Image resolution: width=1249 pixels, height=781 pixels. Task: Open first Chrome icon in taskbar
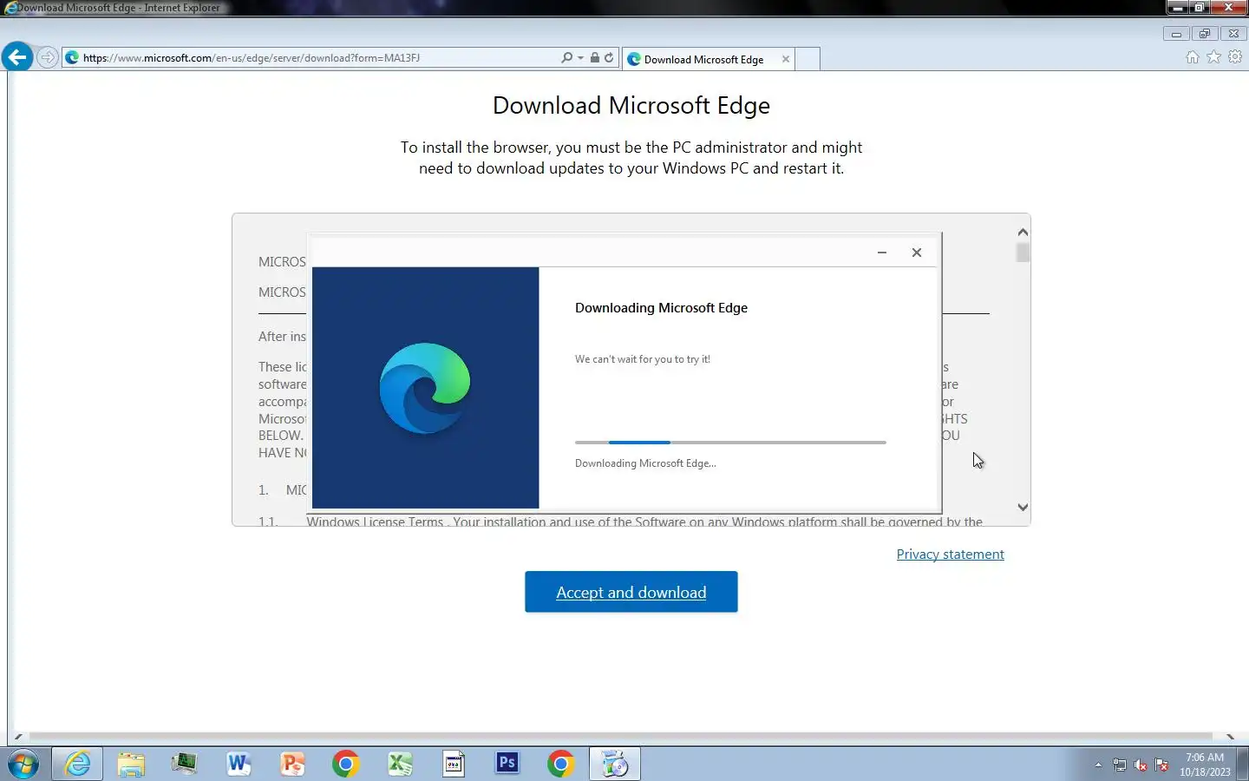pyautogui.click(x=346, y=764)
